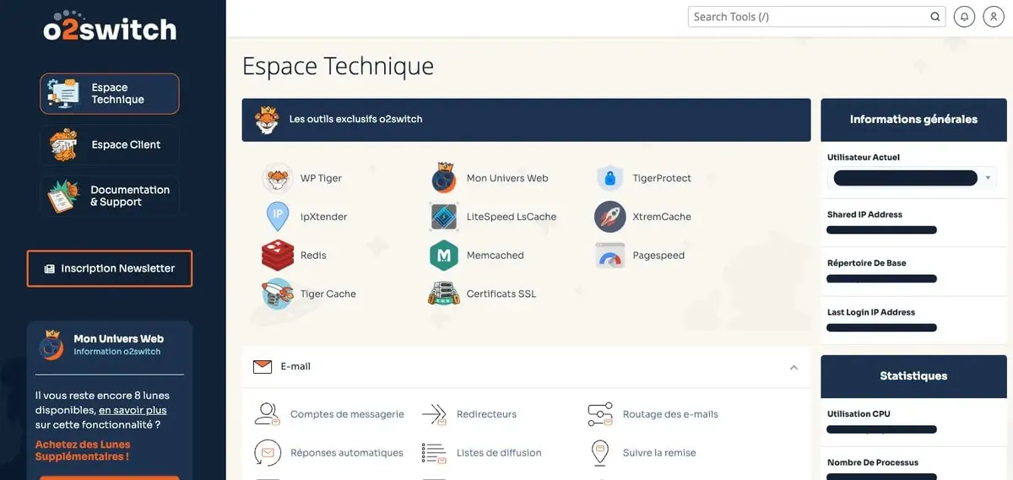Click the search magnifier icon
This screenshot has width=1013, height=480.
pyautogui.click(x=934, y=16)
